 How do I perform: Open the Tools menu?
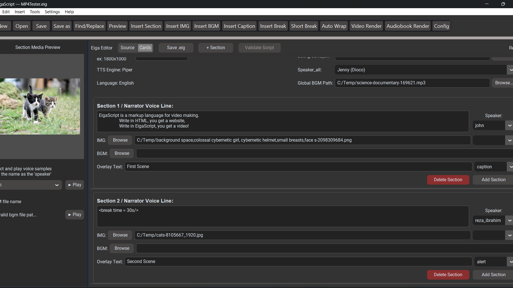pos(35,12)
